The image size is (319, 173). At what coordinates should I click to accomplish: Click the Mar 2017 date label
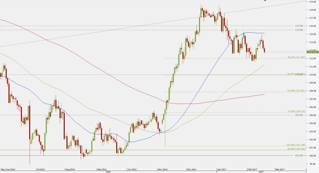(280, 169)
